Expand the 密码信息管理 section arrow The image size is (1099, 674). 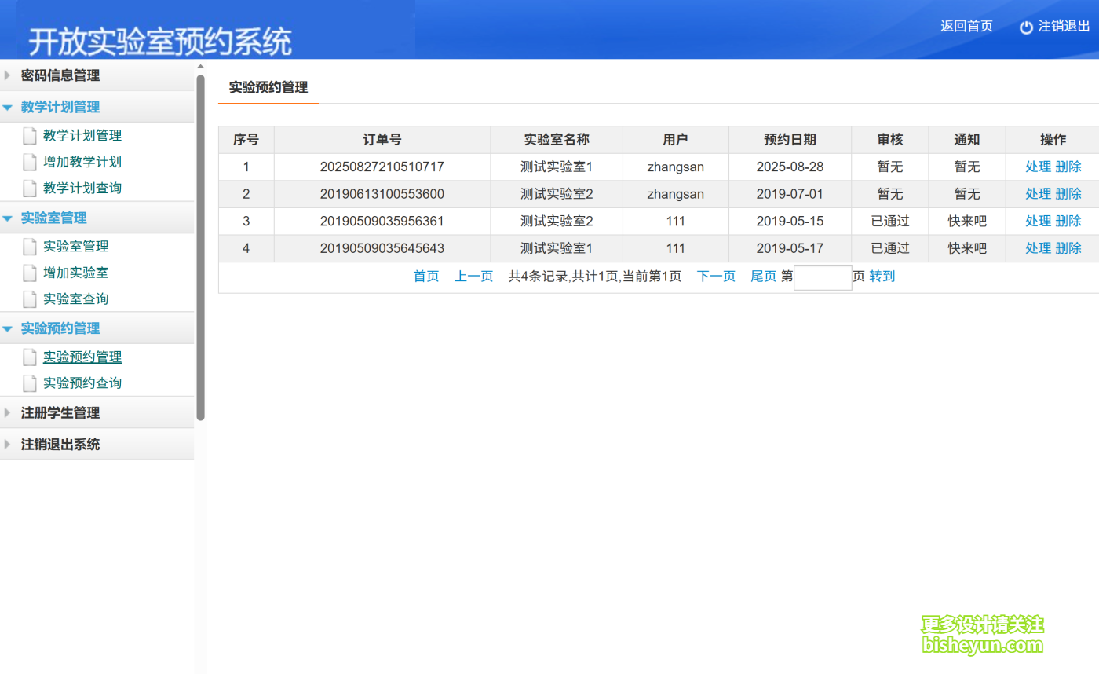pos(7,75)
